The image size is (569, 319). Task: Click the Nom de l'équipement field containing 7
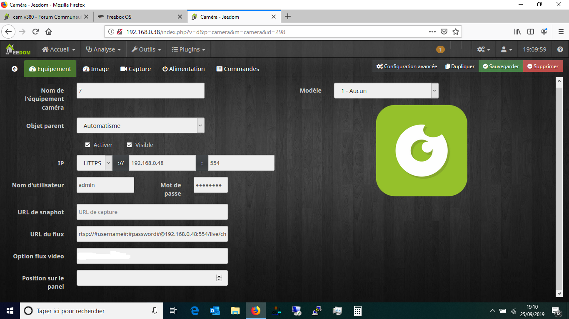[x=140, y=91]
